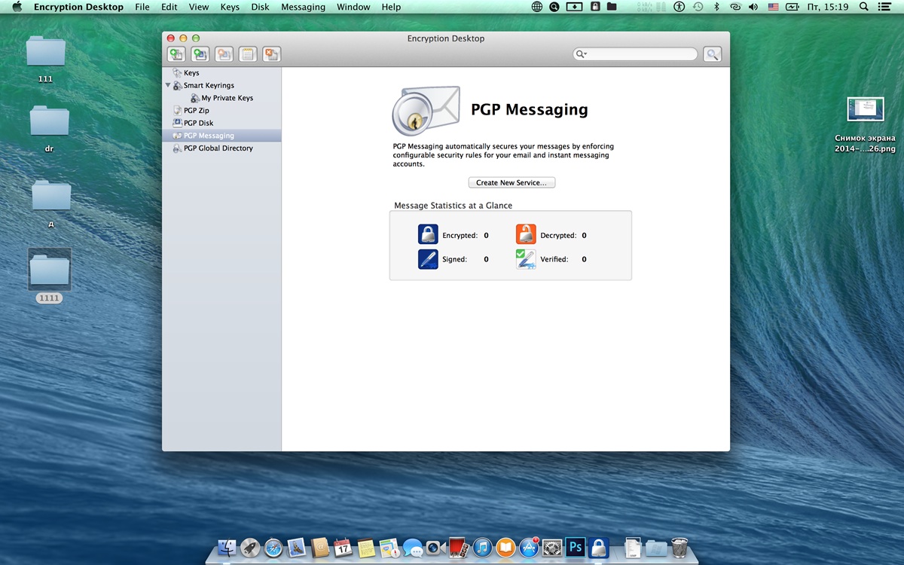The image size is (904, 565).
Task: Open Calendar from the Dock
Action: (343, 548)
